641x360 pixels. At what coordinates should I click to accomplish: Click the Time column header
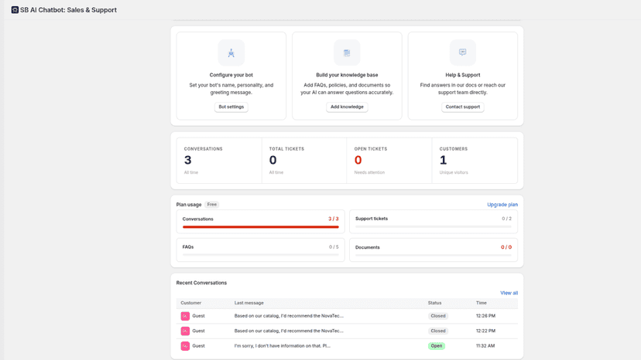click(482, 303)
